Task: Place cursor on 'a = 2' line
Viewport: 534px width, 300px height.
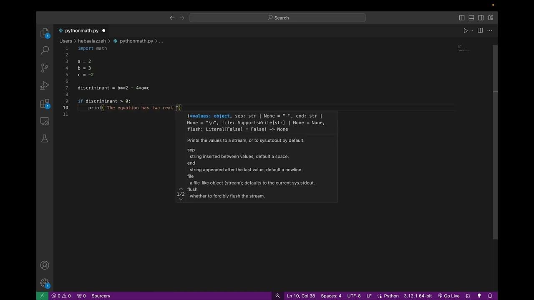Action: click(84, 61)
